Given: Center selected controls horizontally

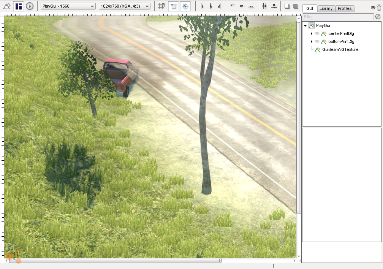Looking at the screenshot, I should click(210, 6).
